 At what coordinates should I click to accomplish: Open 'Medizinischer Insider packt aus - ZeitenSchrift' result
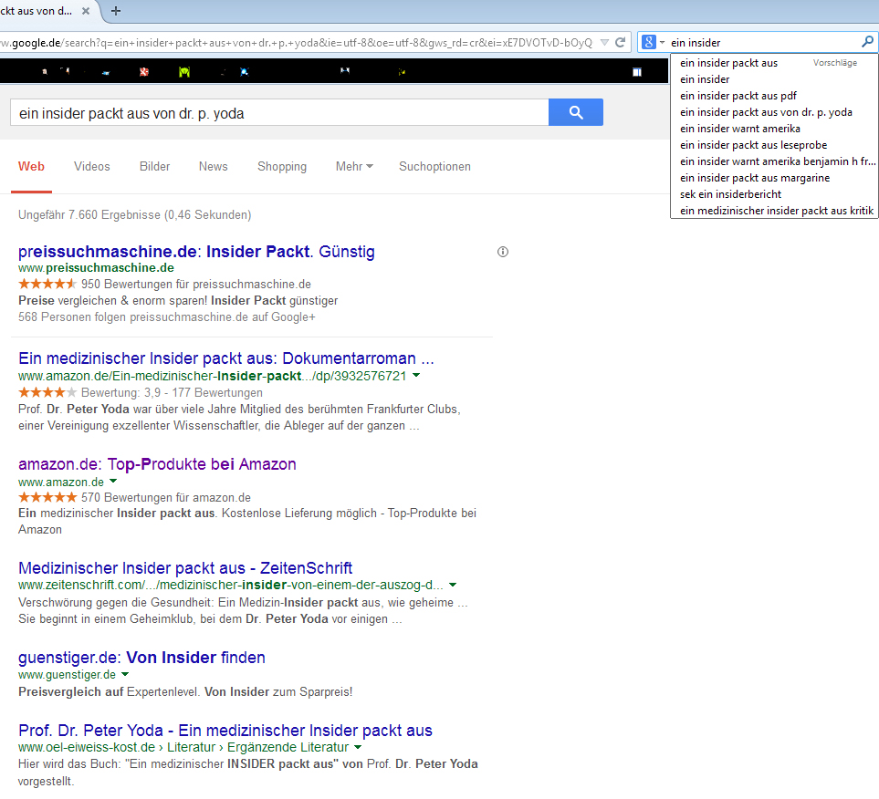click(185, 568)
